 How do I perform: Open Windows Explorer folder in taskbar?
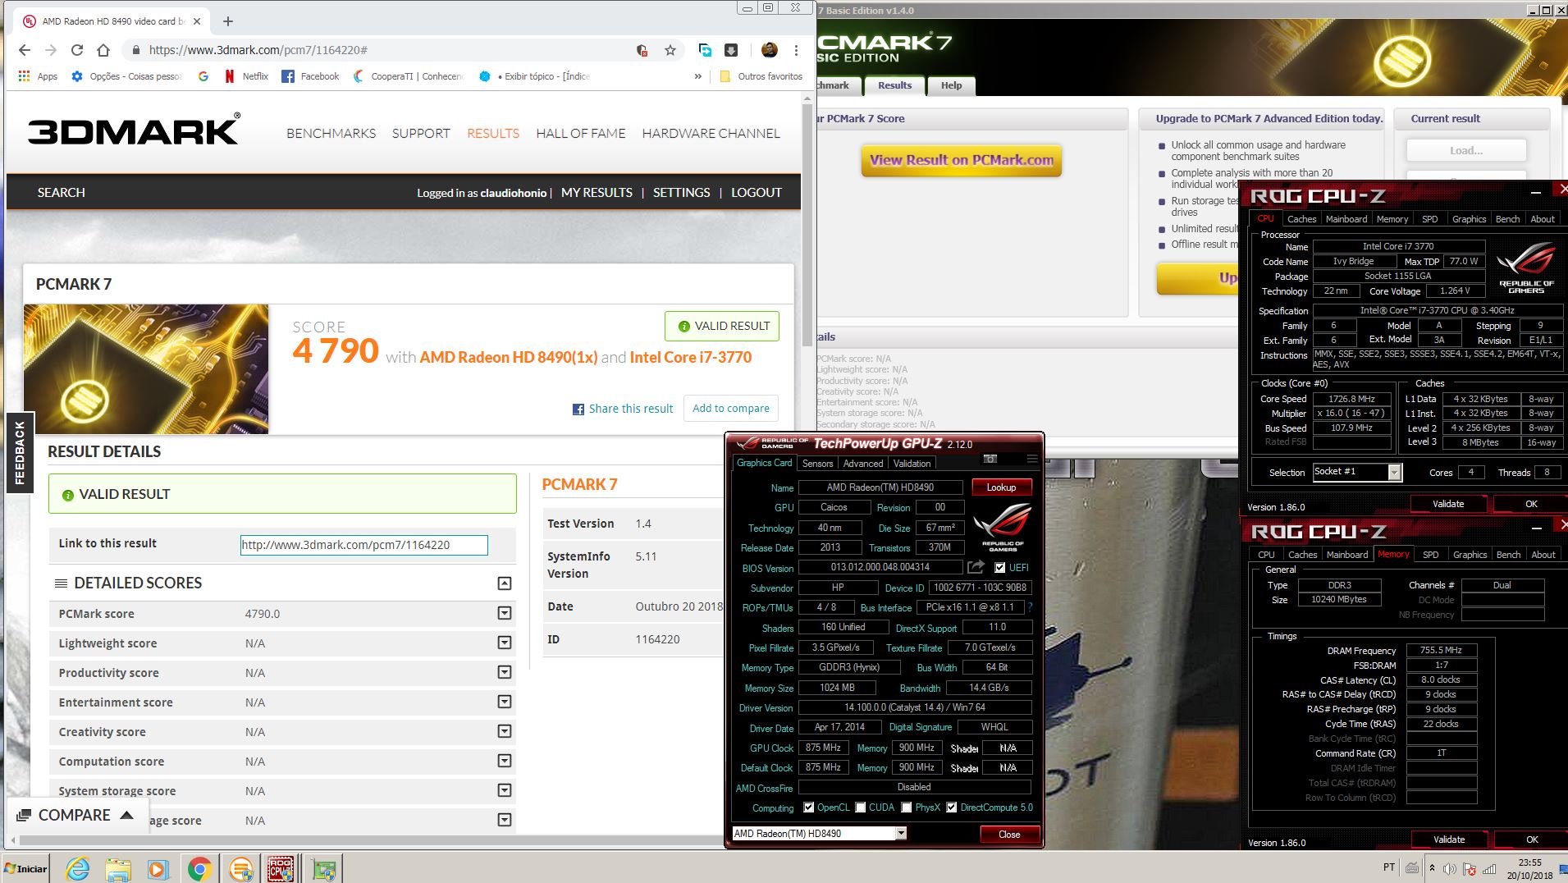pos(118,868)
